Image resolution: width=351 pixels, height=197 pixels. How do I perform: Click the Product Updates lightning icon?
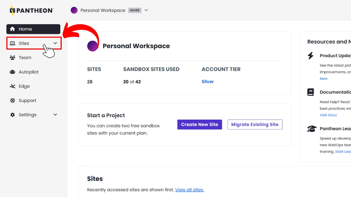310,56
